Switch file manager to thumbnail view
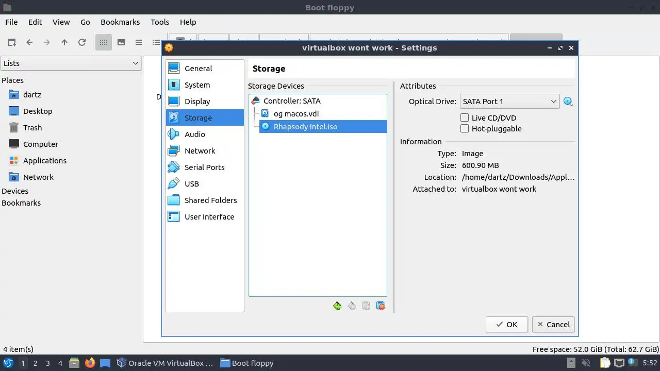 point(121,42)
